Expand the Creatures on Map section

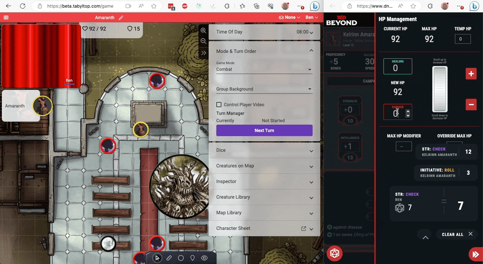tap(264, 166)
